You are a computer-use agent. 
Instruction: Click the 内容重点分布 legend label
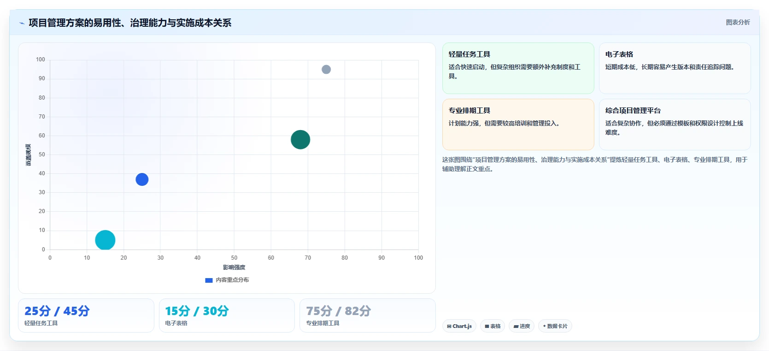(x=232, y=280)
